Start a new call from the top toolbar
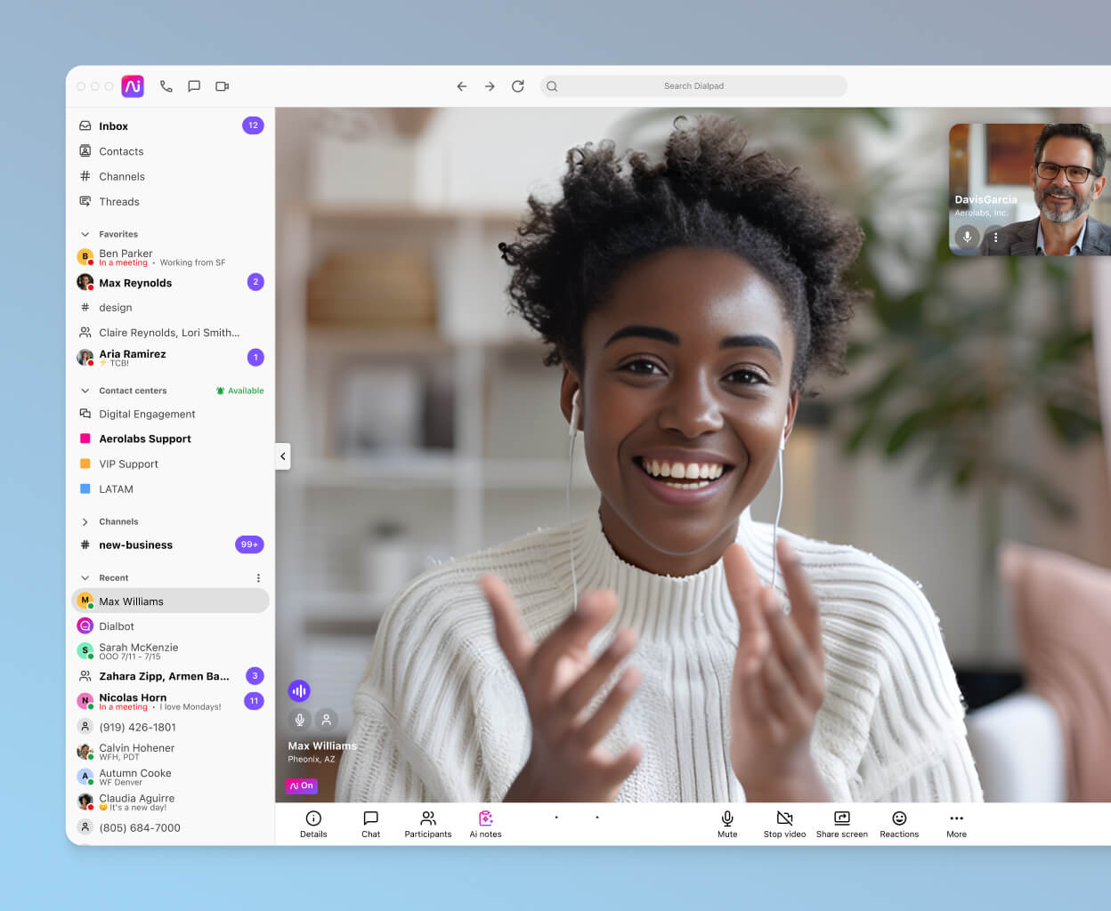Screen dimensions: 1111x911 pyautogui.click(x=166, y=86)
